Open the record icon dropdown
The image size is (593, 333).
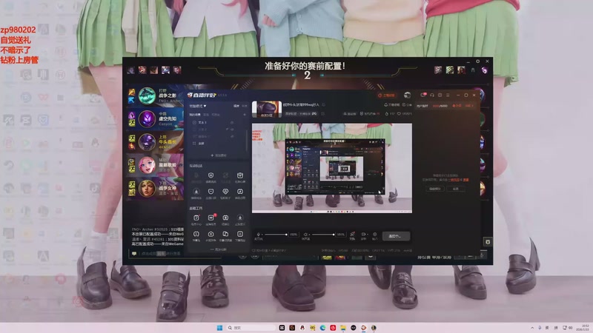363,235
